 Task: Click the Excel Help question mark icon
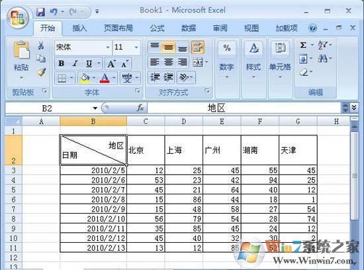click(x=312, y=28)
